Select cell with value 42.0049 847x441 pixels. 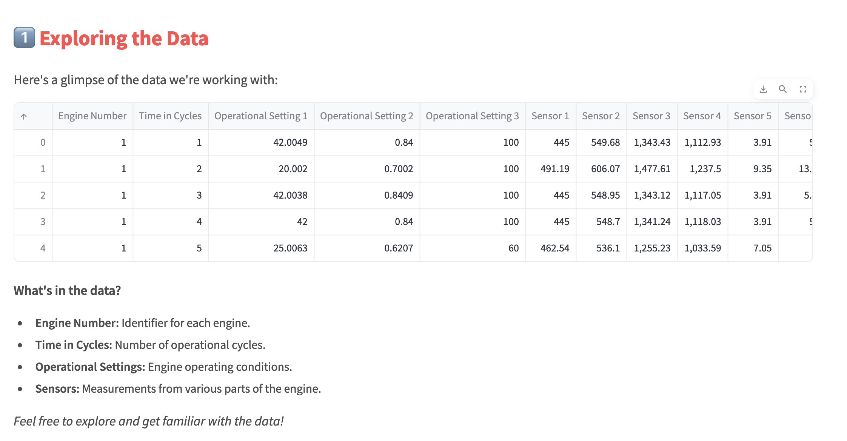[290, 142]
